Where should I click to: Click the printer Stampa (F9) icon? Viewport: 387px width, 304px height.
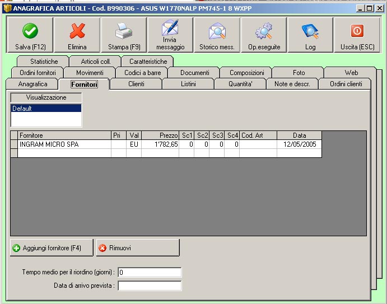click(x=124, y=31)
